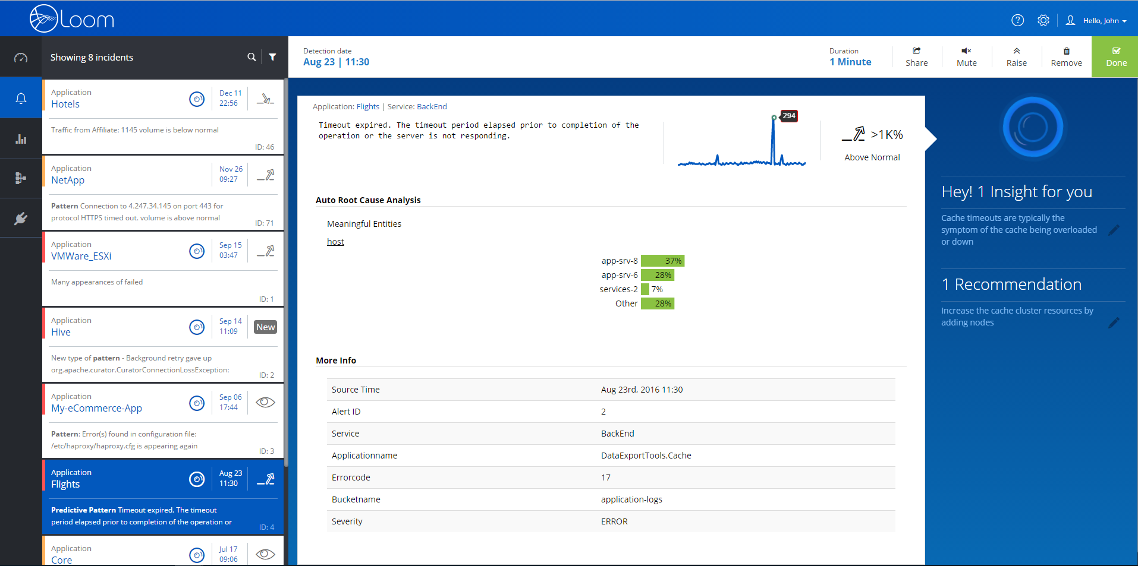Select the alerts bell sidebar icon
This screenshot has height=566, width=1138.
pos(21,98)
